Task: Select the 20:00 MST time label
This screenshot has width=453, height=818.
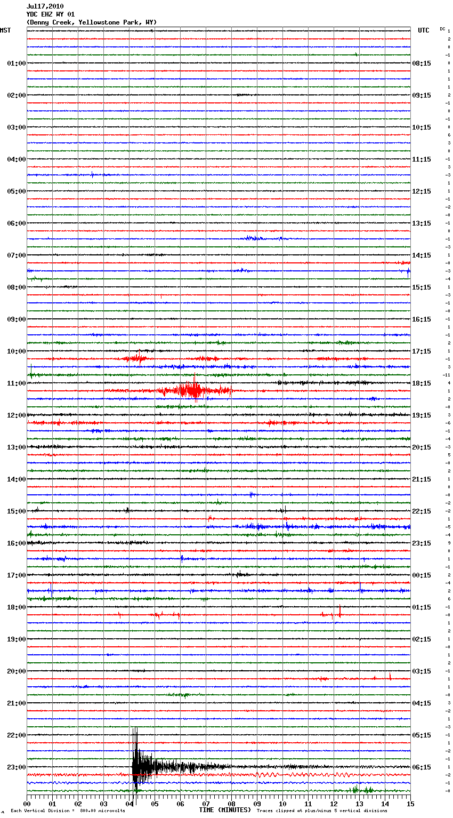Action: point(17,671)
